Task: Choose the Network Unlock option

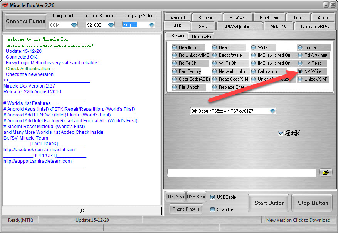Action: click(230, 71)
